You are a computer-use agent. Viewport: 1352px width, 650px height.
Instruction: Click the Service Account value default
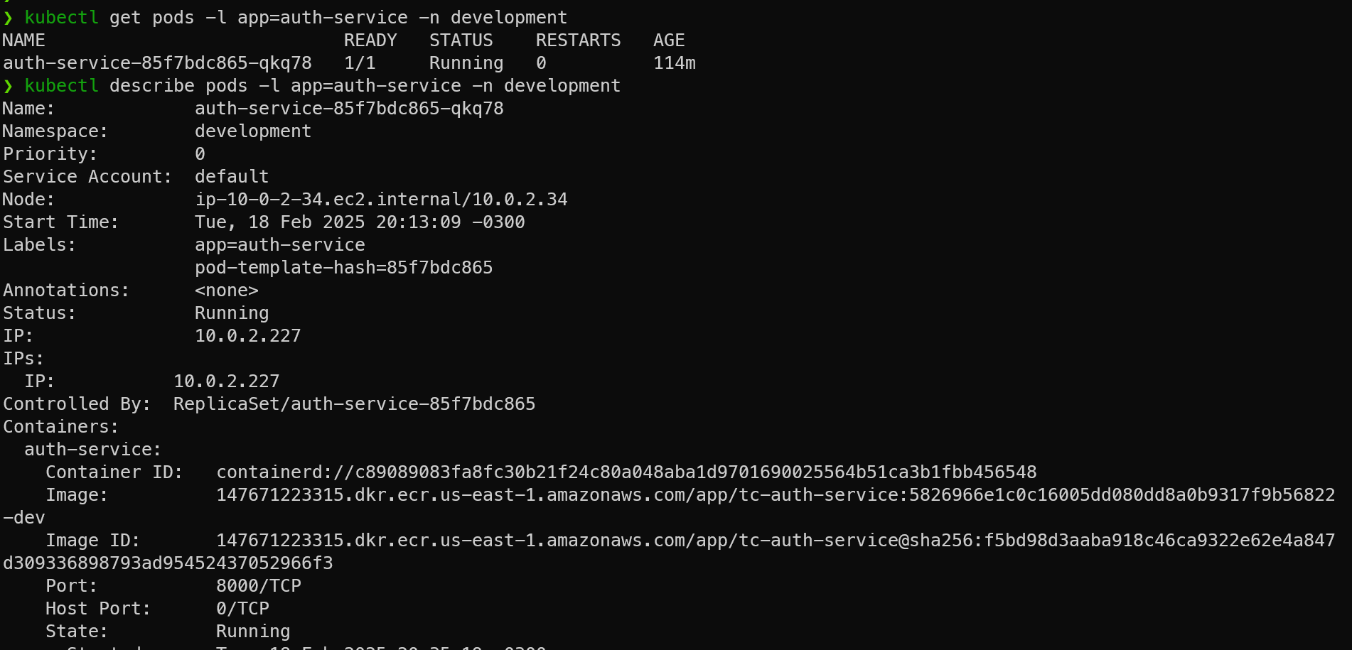coord(232,177)
